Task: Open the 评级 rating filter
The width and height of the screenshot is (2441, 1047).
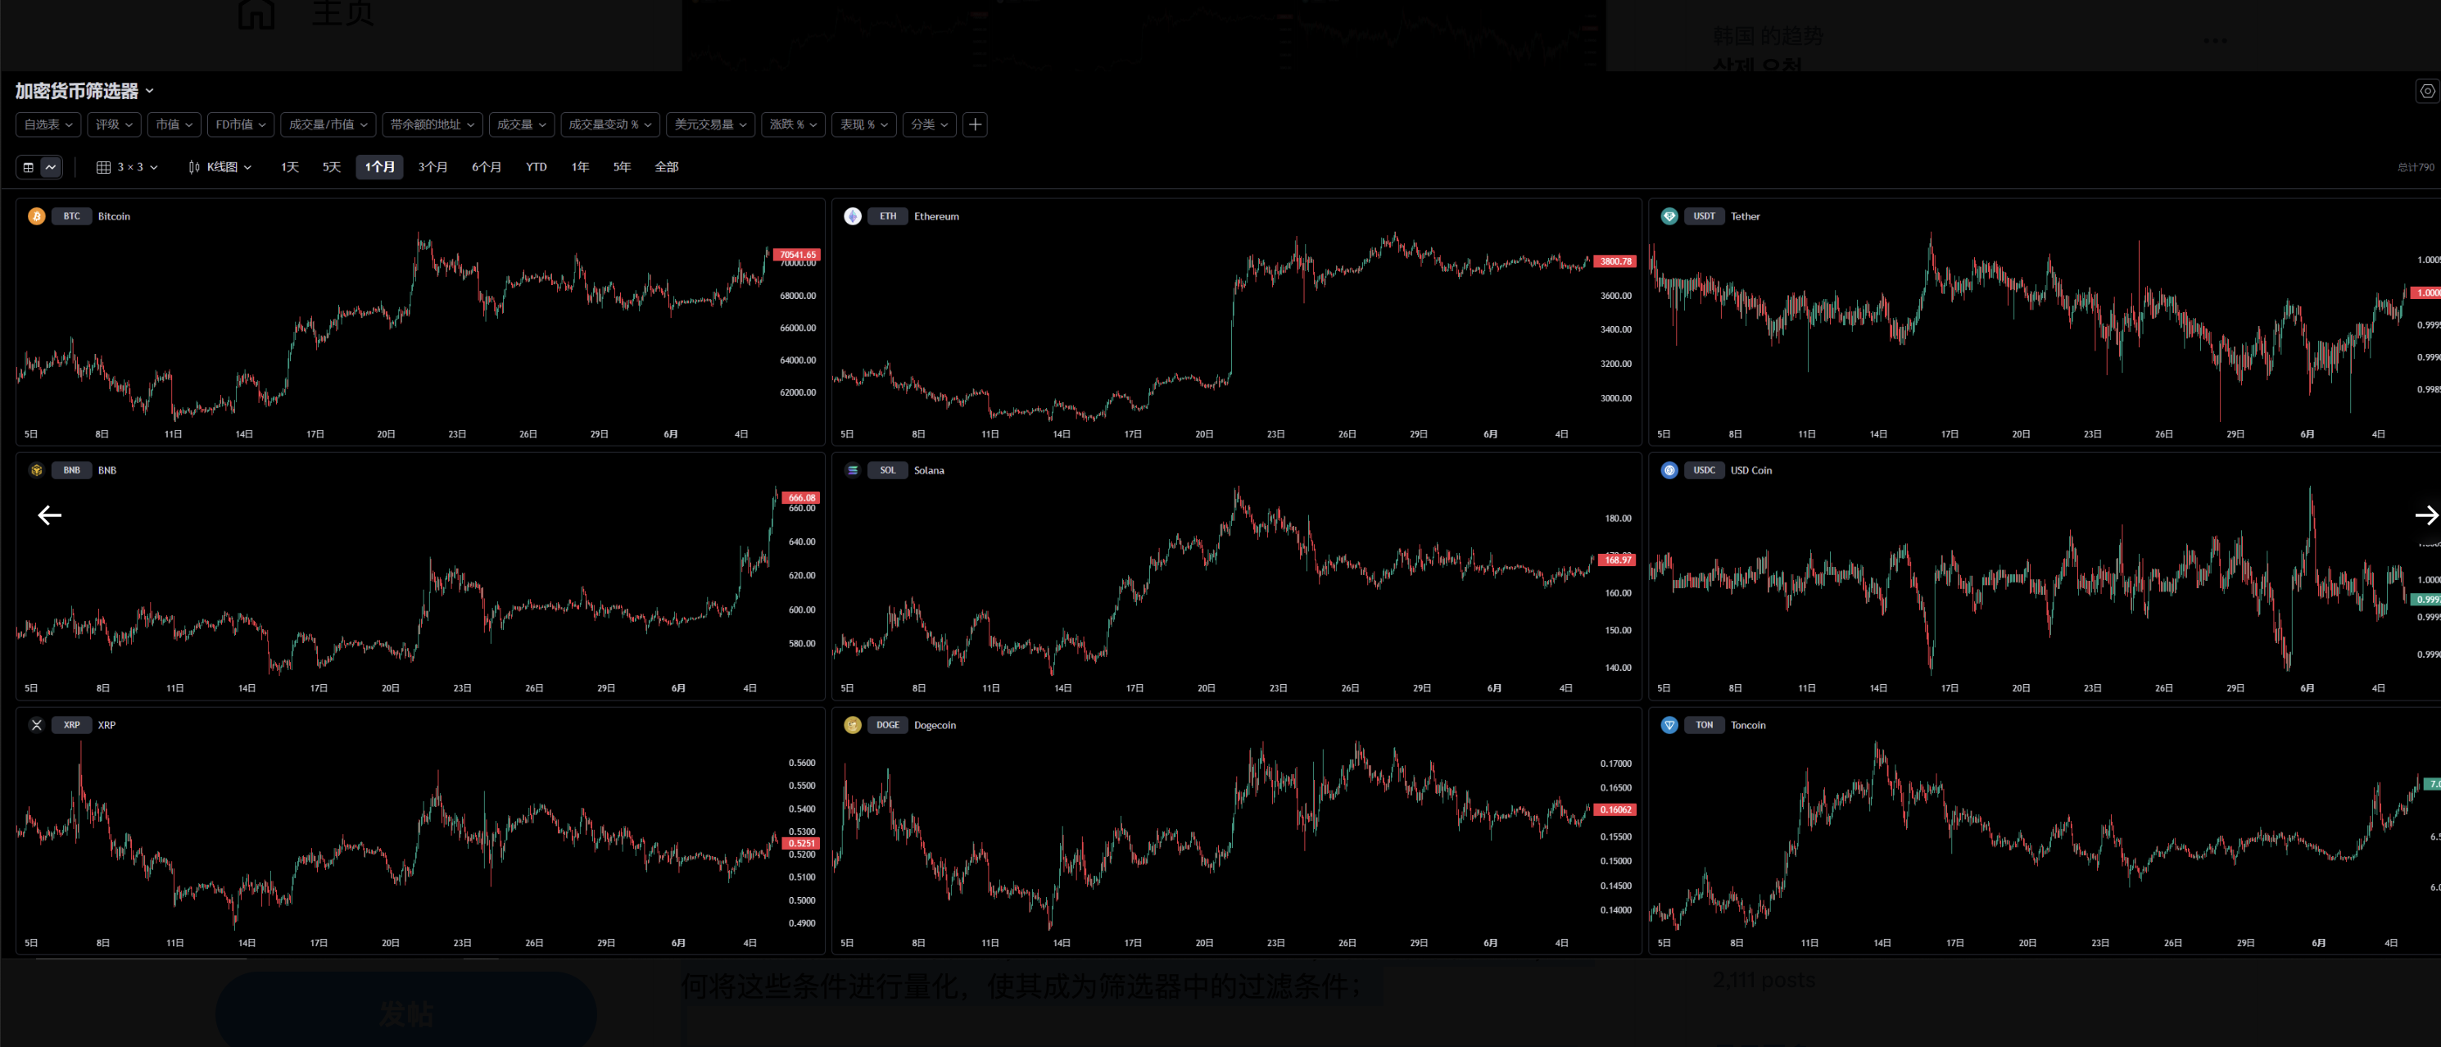Action: [x=114, y=125]
